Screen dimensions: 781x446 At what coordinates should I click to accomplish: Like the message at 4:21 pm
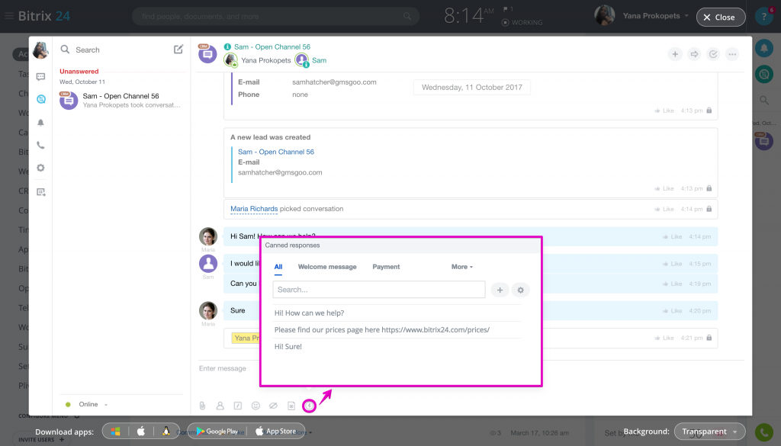click(x=664, y=338)
